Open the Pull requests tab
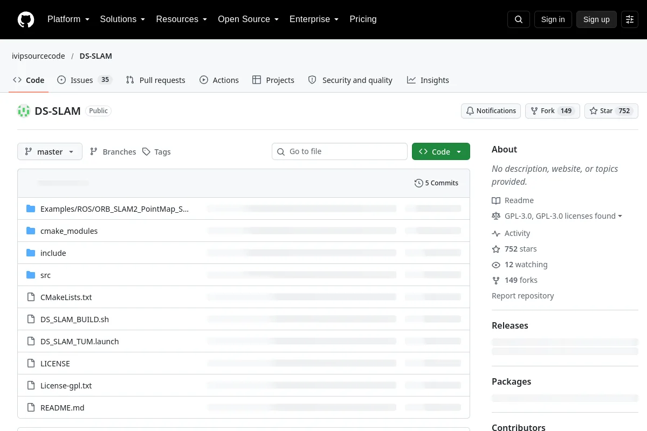Viewport: 647px width, 431px height. 155,80
